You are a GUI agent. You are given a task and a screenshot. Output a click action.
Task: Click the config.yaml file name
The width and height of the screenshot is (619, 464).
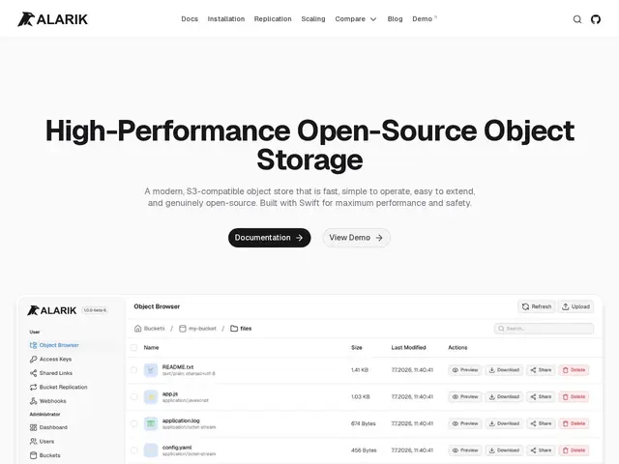(x=177, y=448)
